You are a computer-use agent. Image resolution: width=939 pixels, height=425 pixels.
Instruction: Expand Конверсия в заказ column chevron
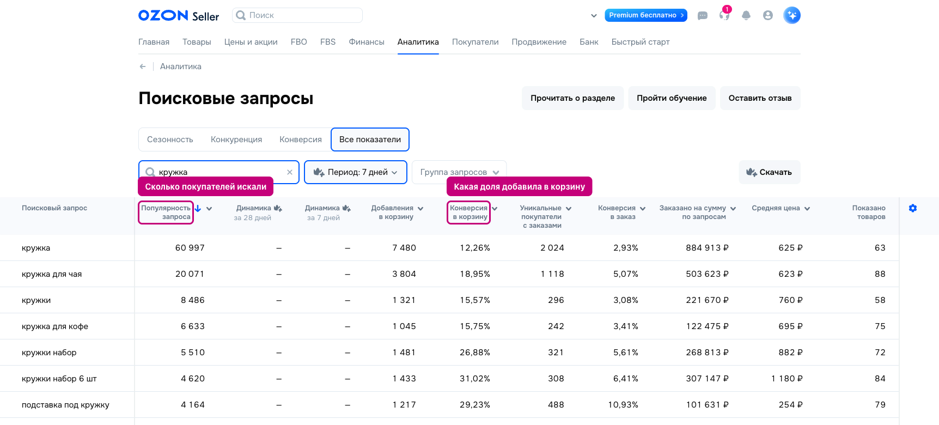tap(643, 209)
